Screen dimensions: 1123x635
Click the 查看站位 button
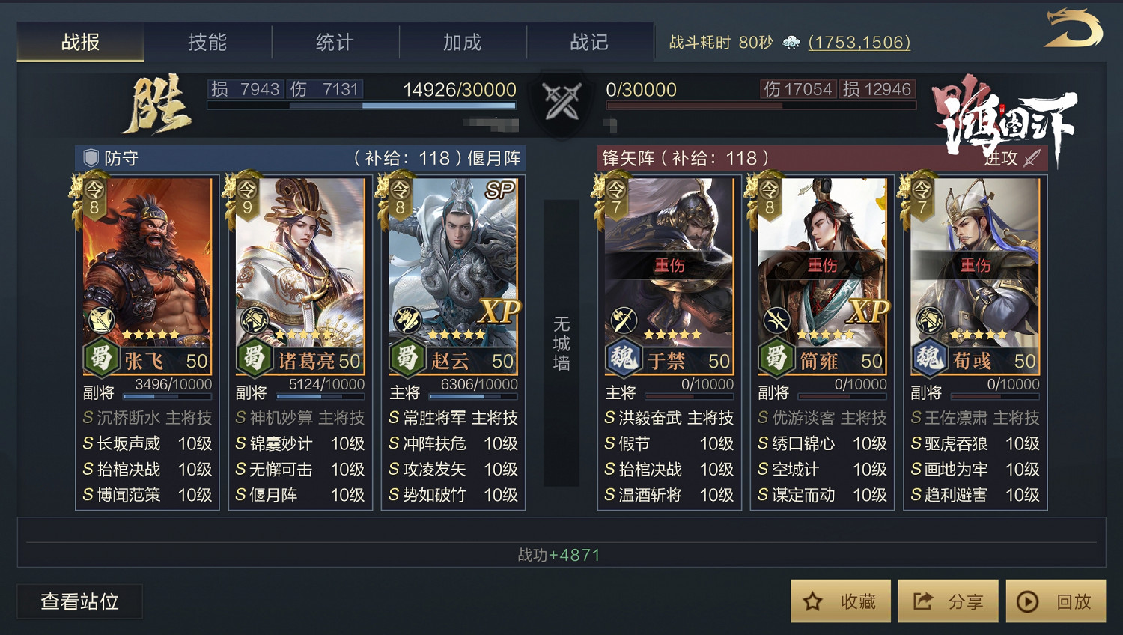pos(80,601)
